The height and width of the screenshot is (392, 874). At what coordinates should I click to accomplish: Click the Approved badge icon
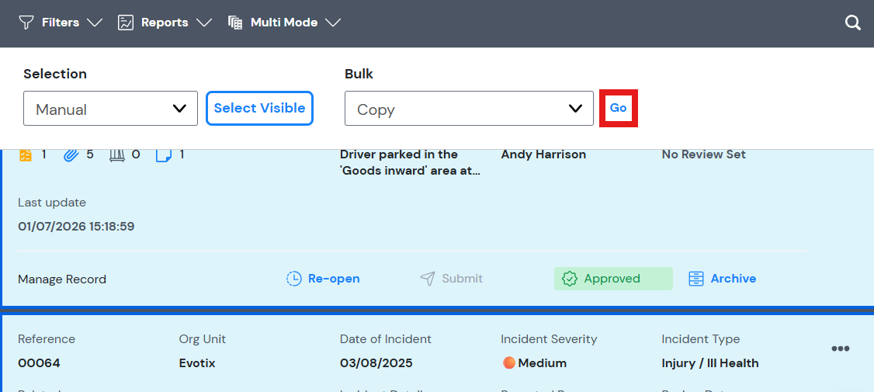[569, 279]
